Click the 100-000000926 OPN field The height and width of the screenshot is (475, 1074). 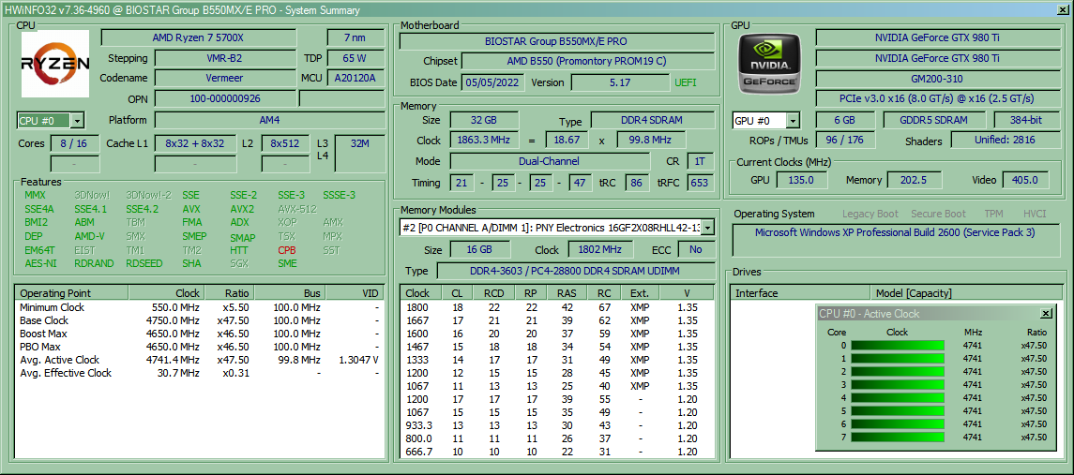224,98
